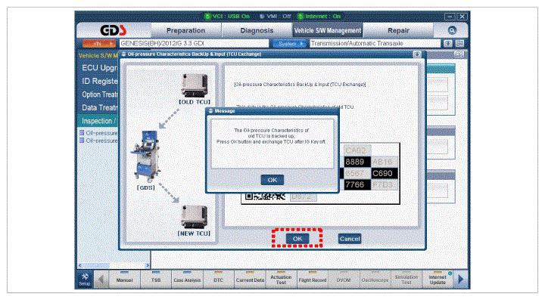Select Data Treatment in the sidebar
The height and width of the screenshot is (300, 545).
click(x=100, y=108)
